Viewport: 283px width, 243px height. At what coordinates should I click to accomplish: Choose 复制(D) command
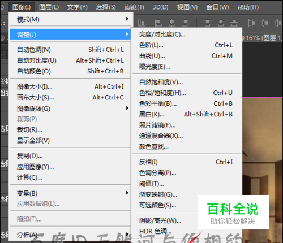pyautogui.click(x=70, y=156)
